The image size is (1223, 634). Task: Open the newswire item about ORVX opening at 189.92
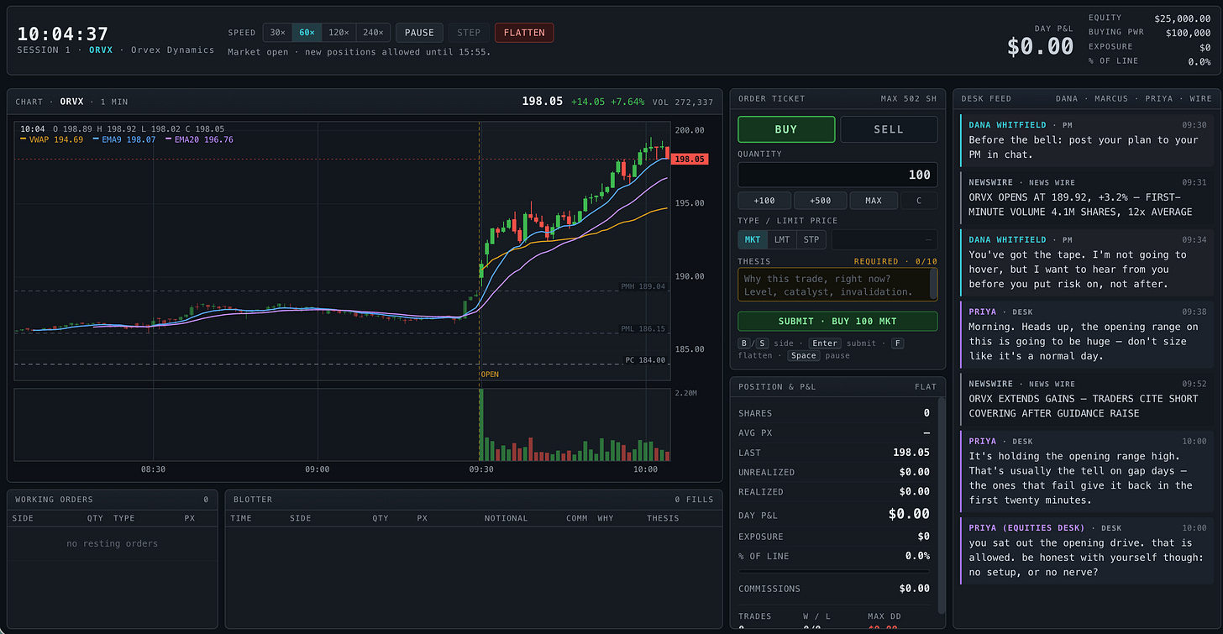(x=1086, y=197)
